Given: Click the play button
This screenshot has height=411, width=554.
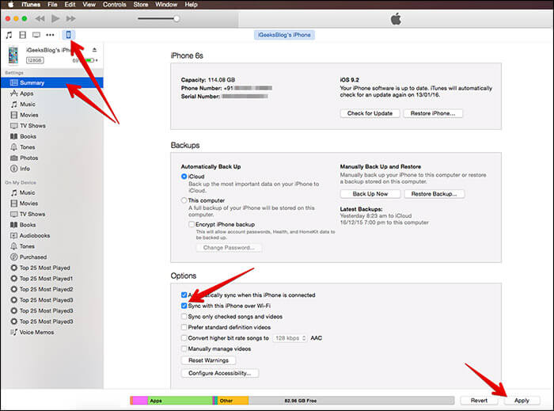Looking at the screenshot, I should coord(55,18).
